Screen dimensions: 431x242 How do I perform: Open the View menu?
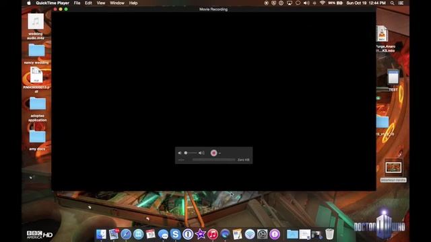[x=101, y=3]
